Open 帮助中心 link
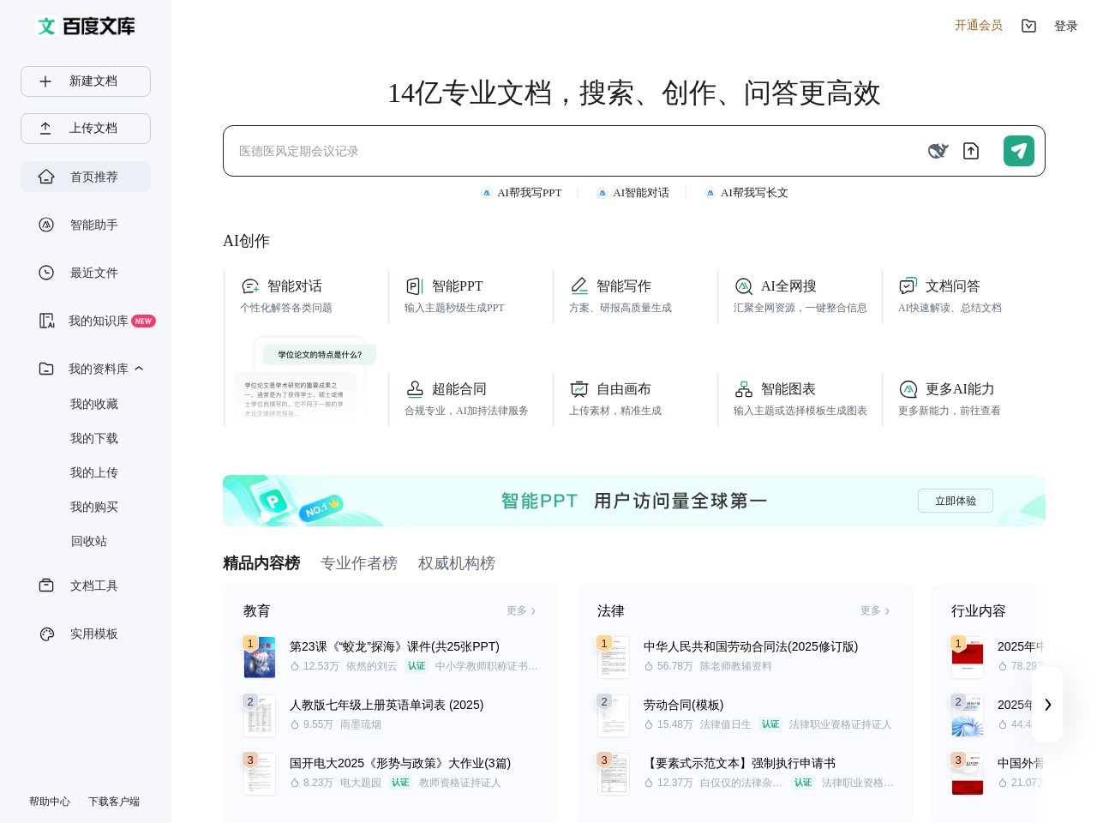The width and height of the screenshot is (1097, 823). coord(50,802)
